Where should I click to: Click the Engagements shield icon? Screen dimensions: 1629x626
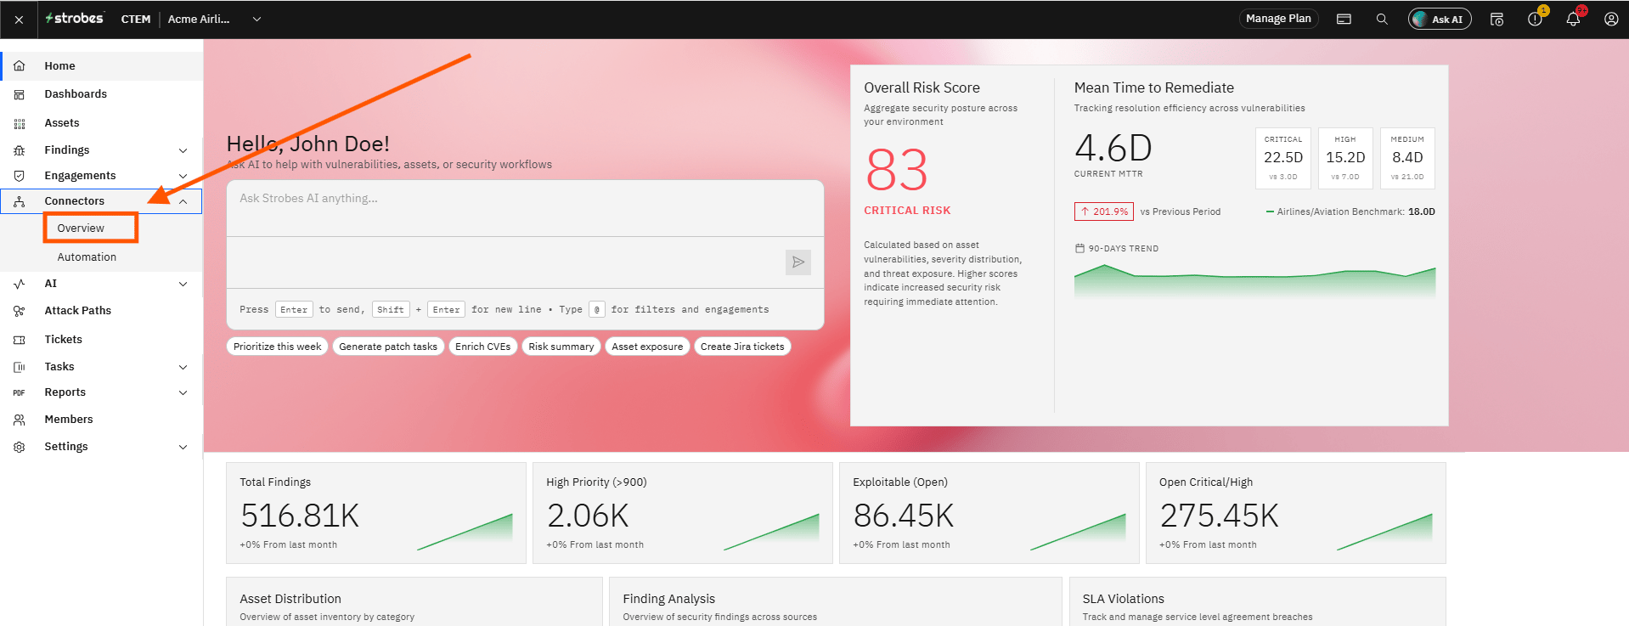[19, 176]
